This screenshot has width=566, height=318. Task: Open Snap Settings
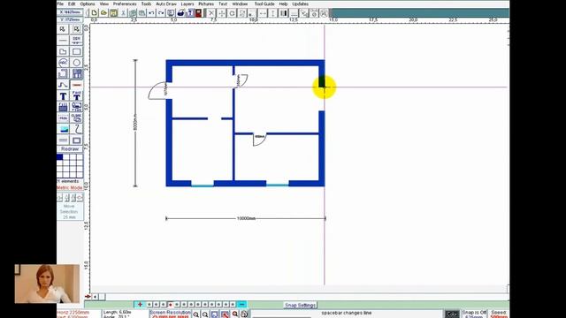pyautogui.click(x=301, y=305)
